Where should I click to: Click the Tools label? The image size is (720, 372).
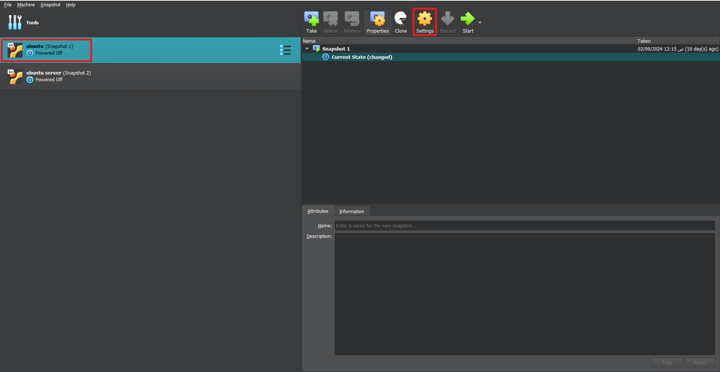(32, 23)
